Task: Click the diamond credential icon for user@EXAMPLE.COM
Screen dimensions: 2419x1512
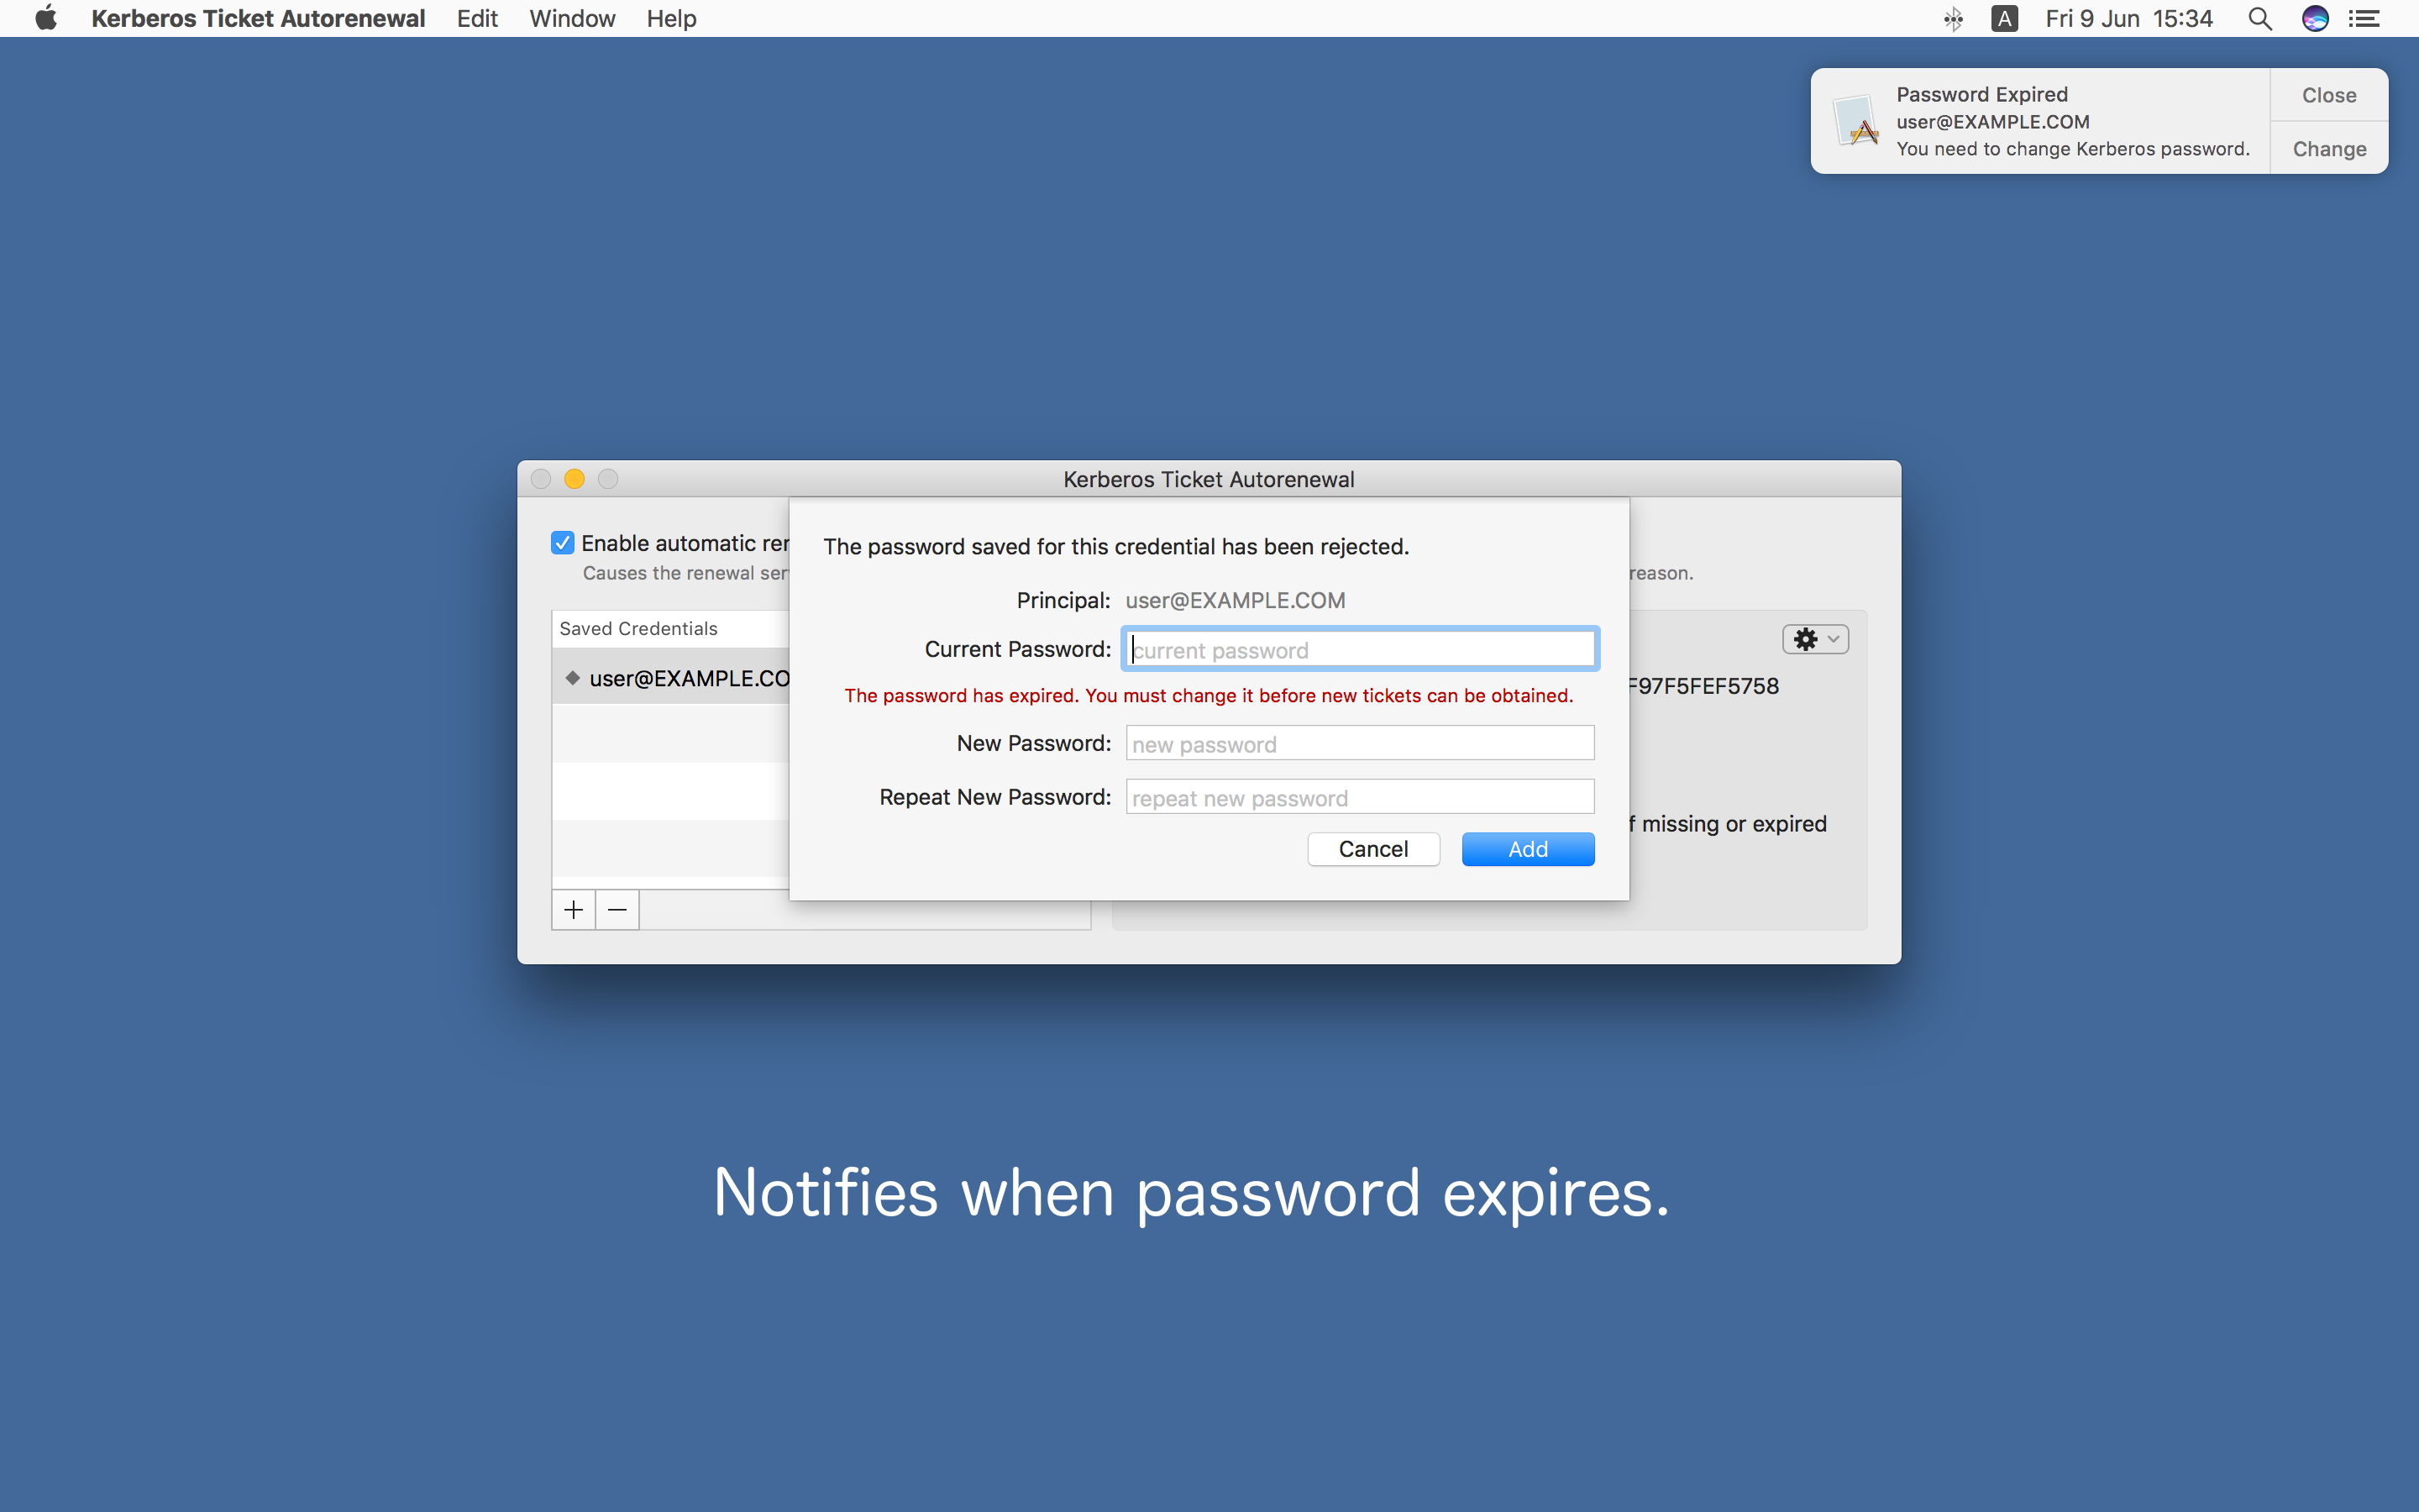Action: (x=571, y=678)
